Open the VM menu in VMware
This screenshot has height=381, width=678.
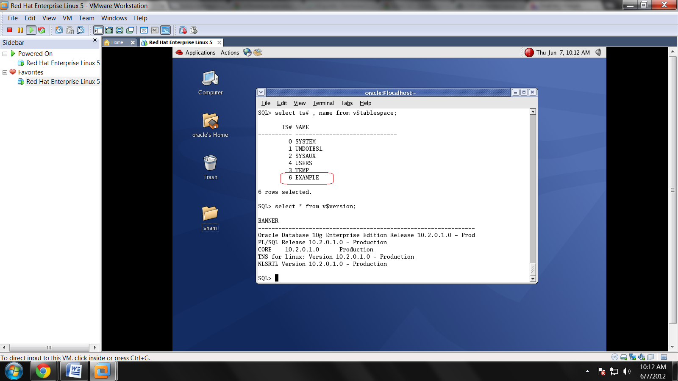[x=67, y=18]
